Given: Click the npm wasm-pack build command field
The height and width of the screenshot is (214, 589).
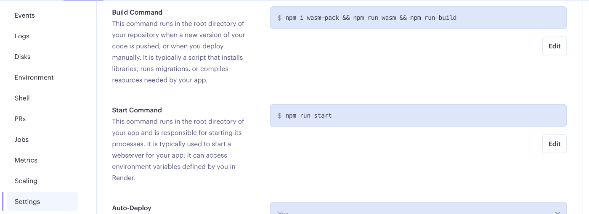Looking at the screenshot, I should 418,18.
